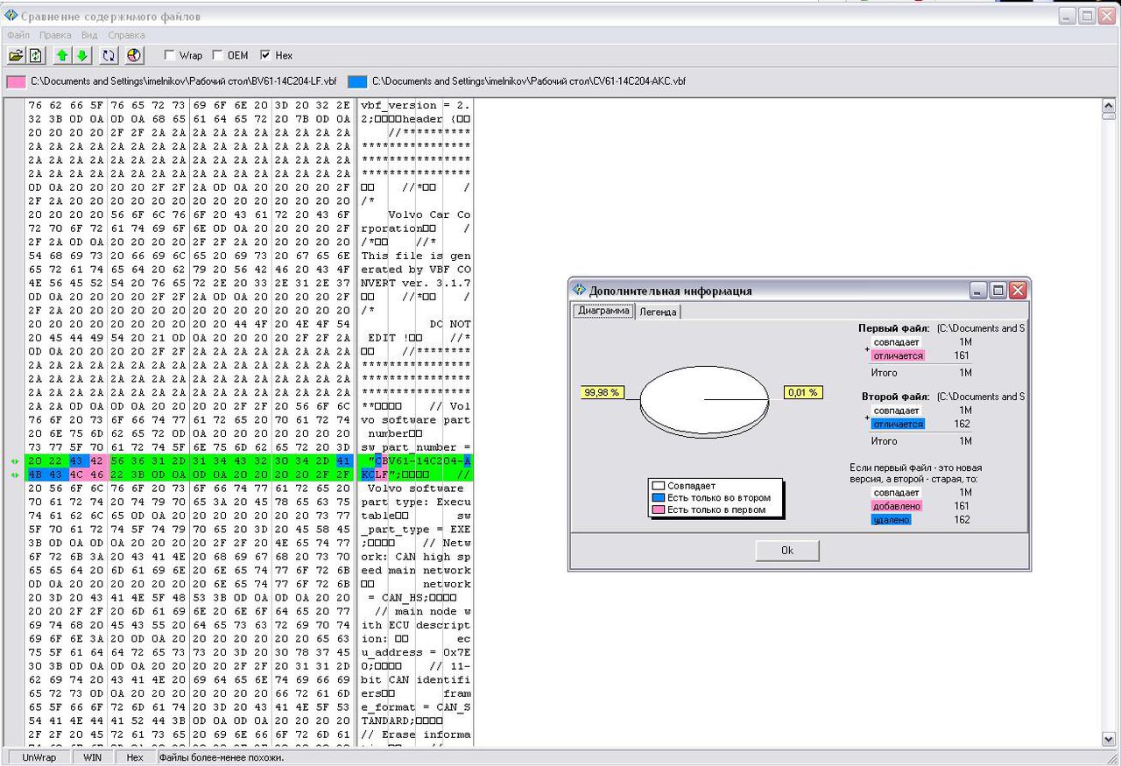Click the blue 'отличается' label under Второй файл
The width and height of the screenshot is (1121, 766).
[x=898, y=424]
